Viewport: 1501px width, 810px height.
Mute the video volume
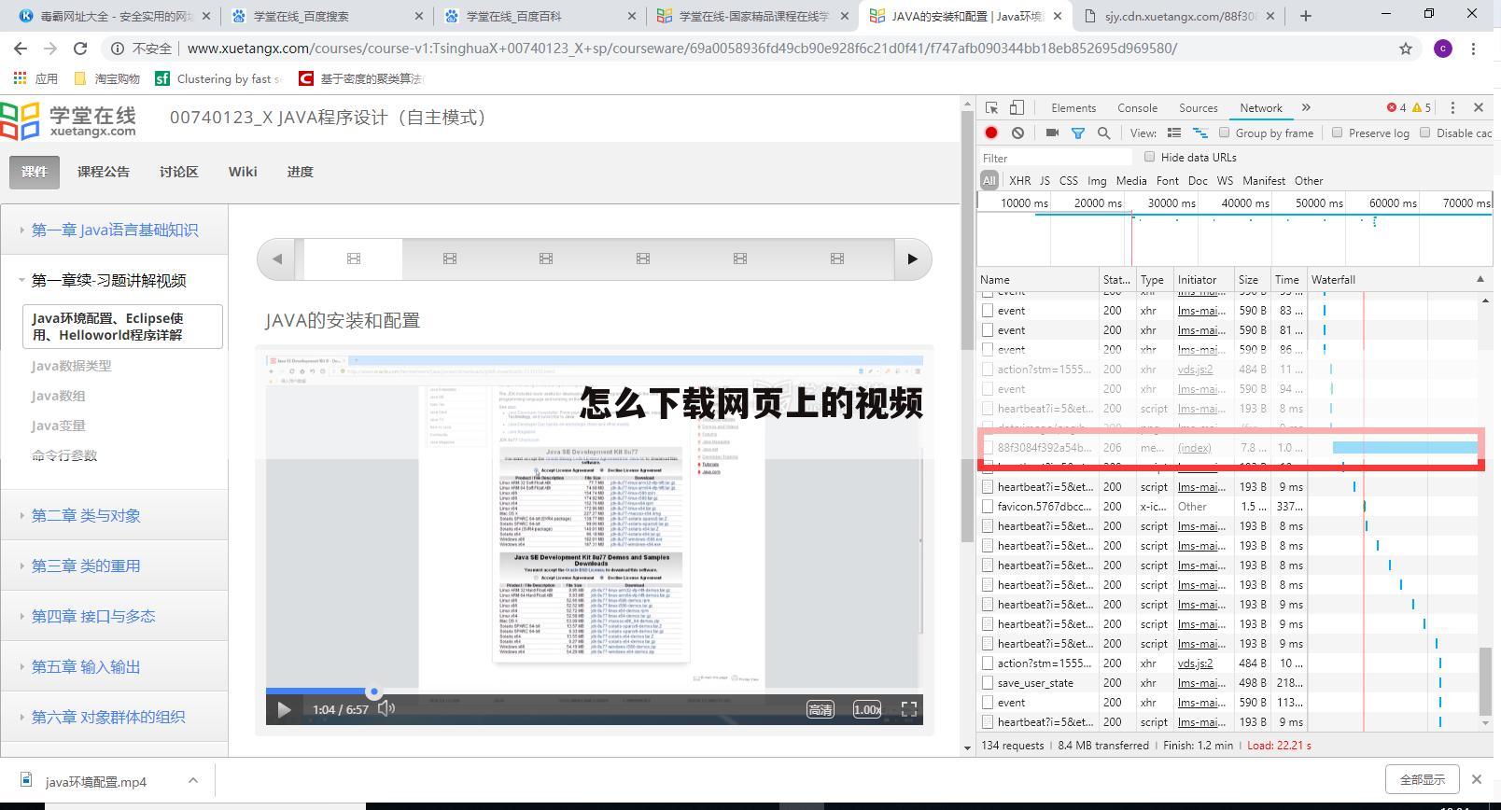pos(386,708)
